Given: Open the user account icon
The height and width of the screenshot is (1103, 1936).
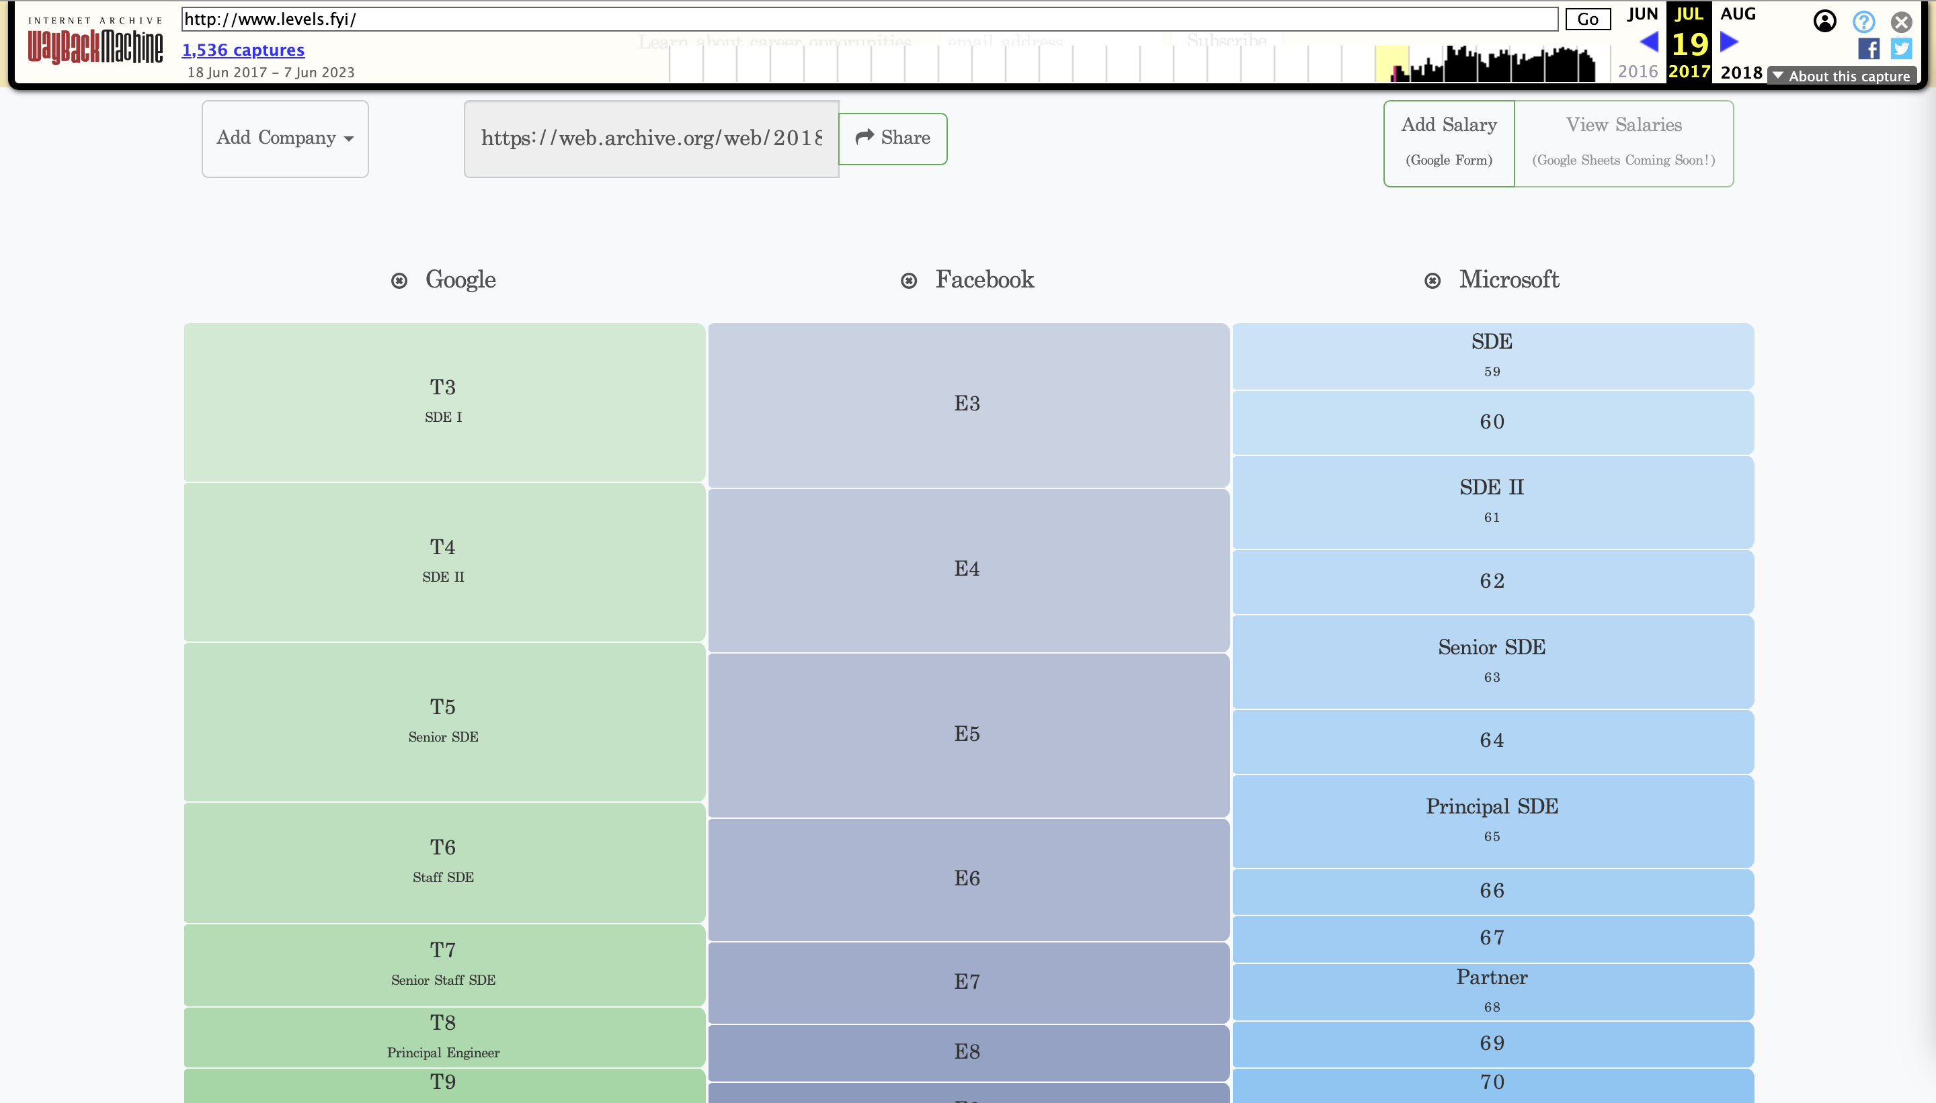Looking at the screenshot, I should tap(1824, 21).
